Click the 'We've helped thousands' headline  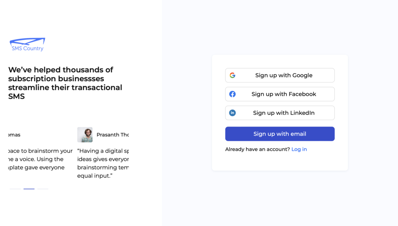point(65,83)
